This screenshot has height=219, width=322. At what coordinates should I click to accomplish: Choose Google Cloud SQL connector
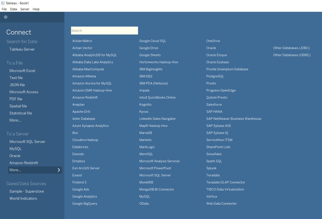[x=153, y=41]
